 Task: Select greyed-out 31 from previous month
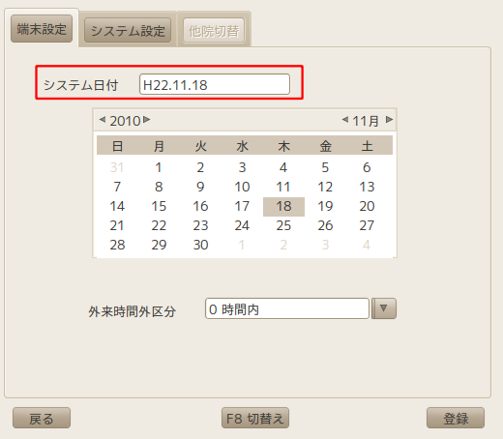click(117, 167)
